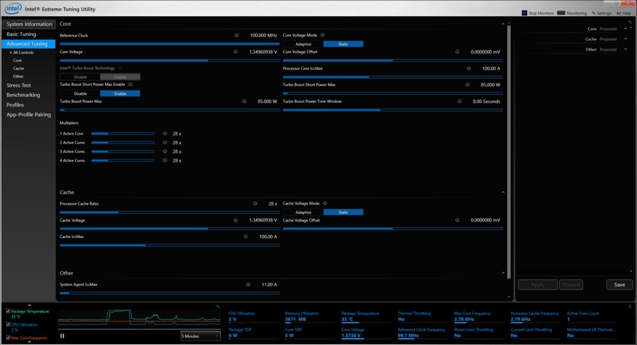The width and height of the screenshot is (637, 345).
Task: Click info icon for Processor Core IccMax
Action: pos(469,69)
